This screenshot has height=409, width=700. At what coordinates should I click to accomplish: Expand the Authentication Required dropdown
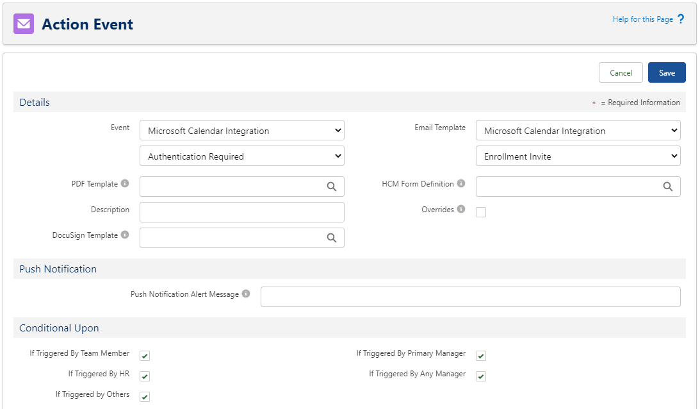pos(242,156)
